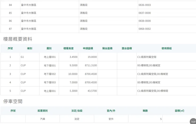Screen dimensions: 196x124
Task: Click the 露台面積 column header
Action: 127,48
